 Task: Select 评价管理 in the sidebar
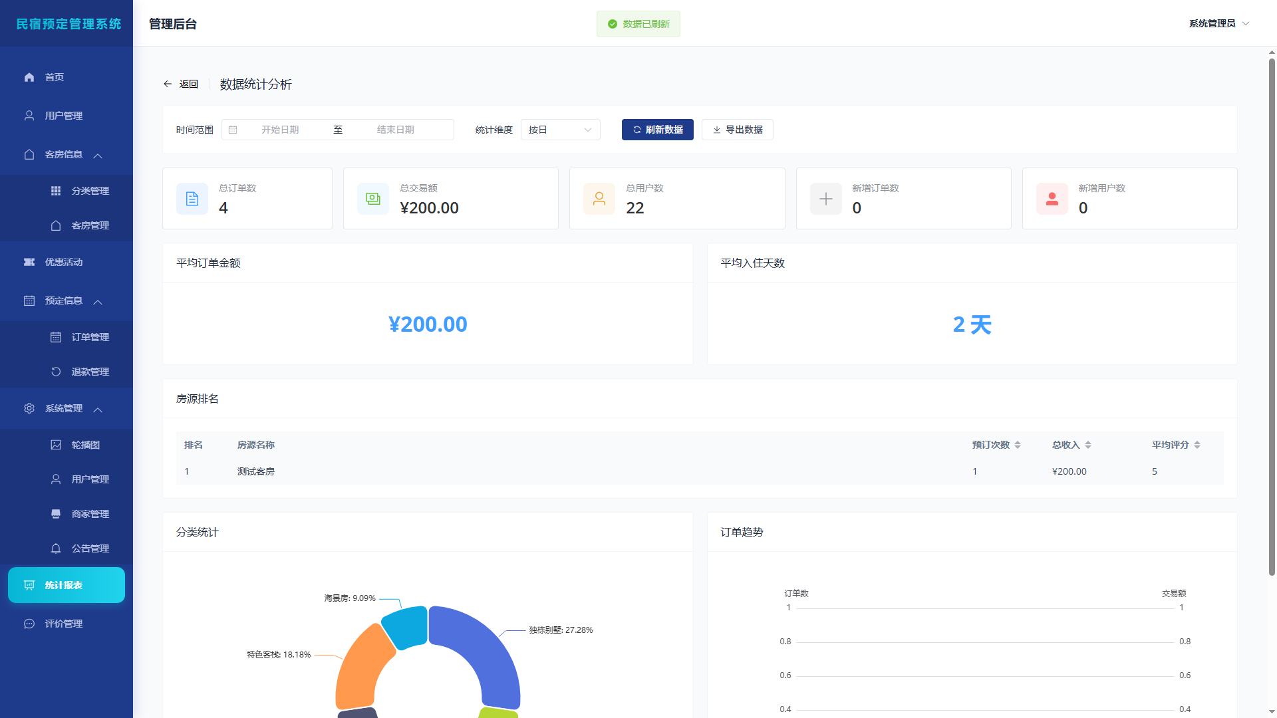point(67,624)
